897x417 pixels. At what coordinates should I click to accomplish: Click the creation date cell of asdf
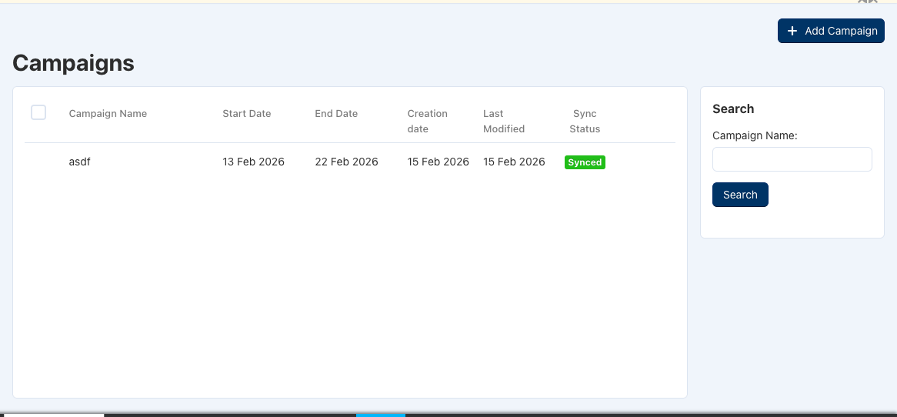(438, 162)
